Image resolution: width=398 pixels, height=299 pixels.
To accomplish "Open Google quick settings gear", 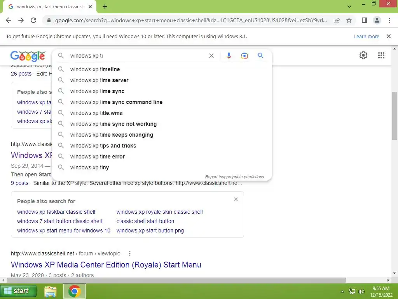I will coord(363,55).
